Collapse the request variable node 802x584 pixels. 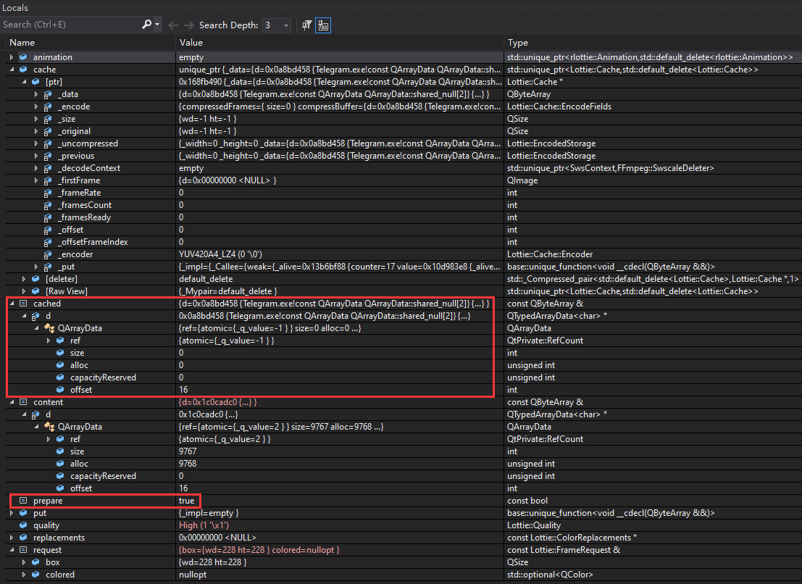(x=12, y=550)
